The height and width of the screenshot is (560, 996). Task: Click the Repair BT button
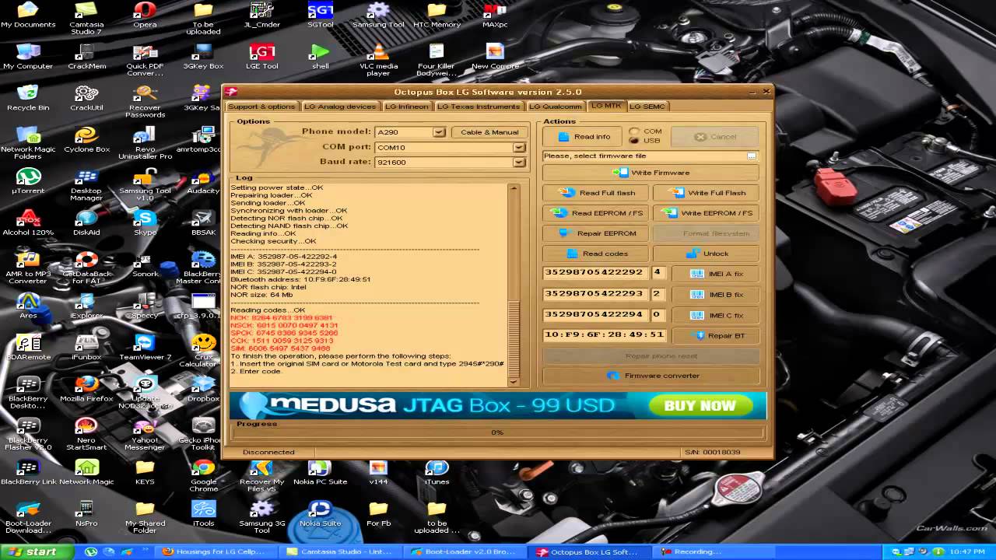tap(715, 335)
